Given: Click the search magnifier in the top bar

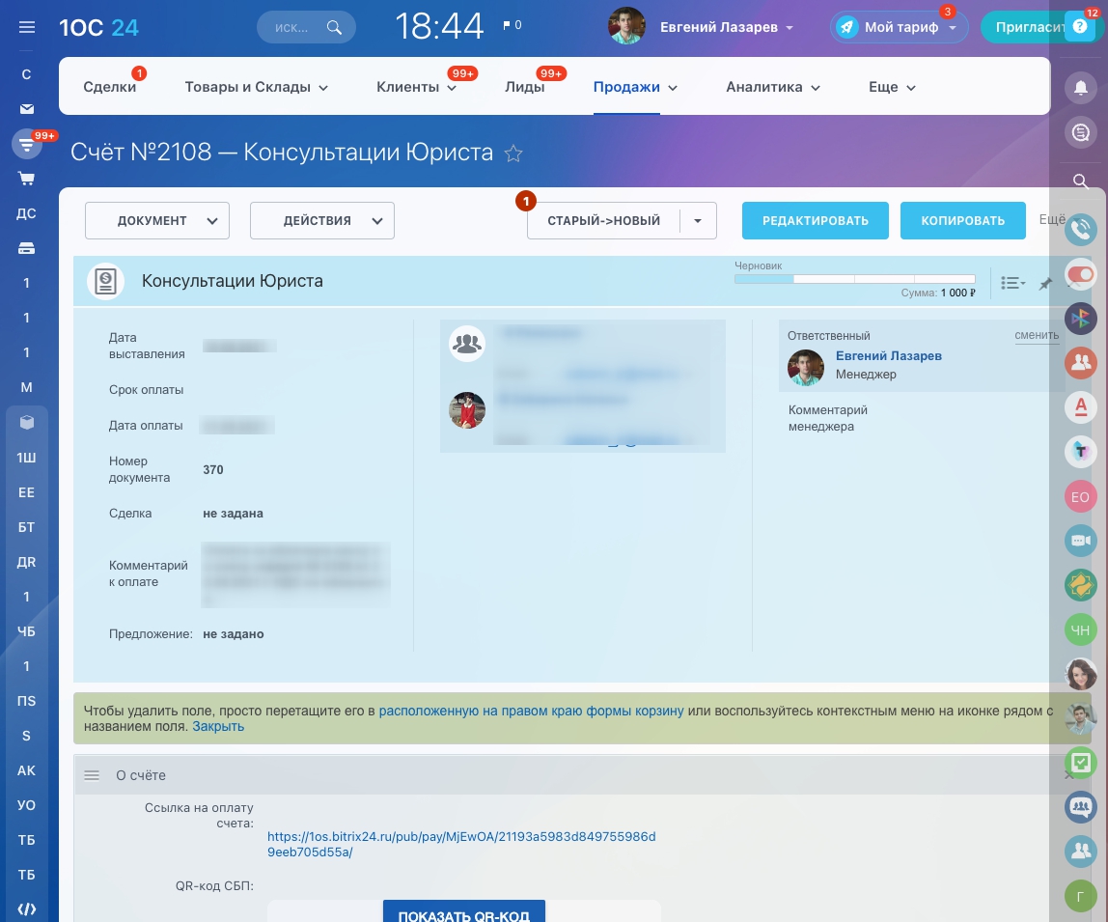Looking at the screenshot, I should (334, 28).
